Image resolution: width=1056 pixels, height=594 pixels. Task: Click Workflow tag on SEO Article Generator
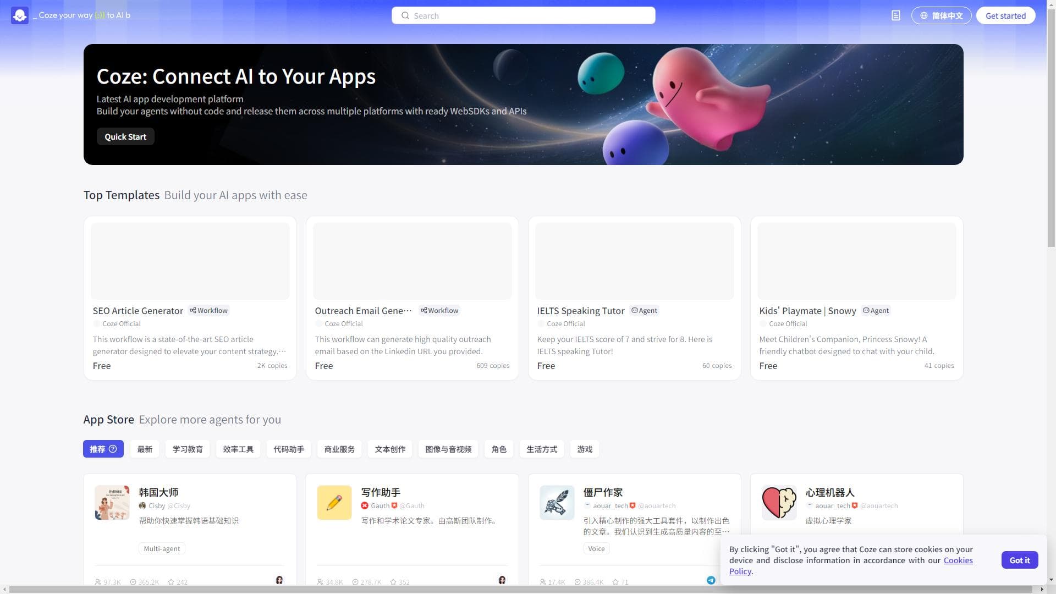(208, 310)
